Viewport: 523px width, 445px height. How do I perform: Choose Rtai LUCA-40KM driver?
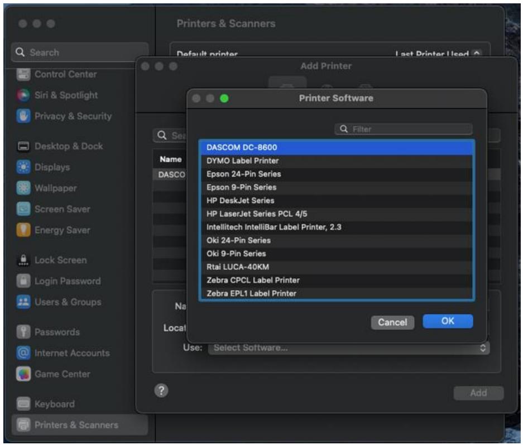coord(337,267)
